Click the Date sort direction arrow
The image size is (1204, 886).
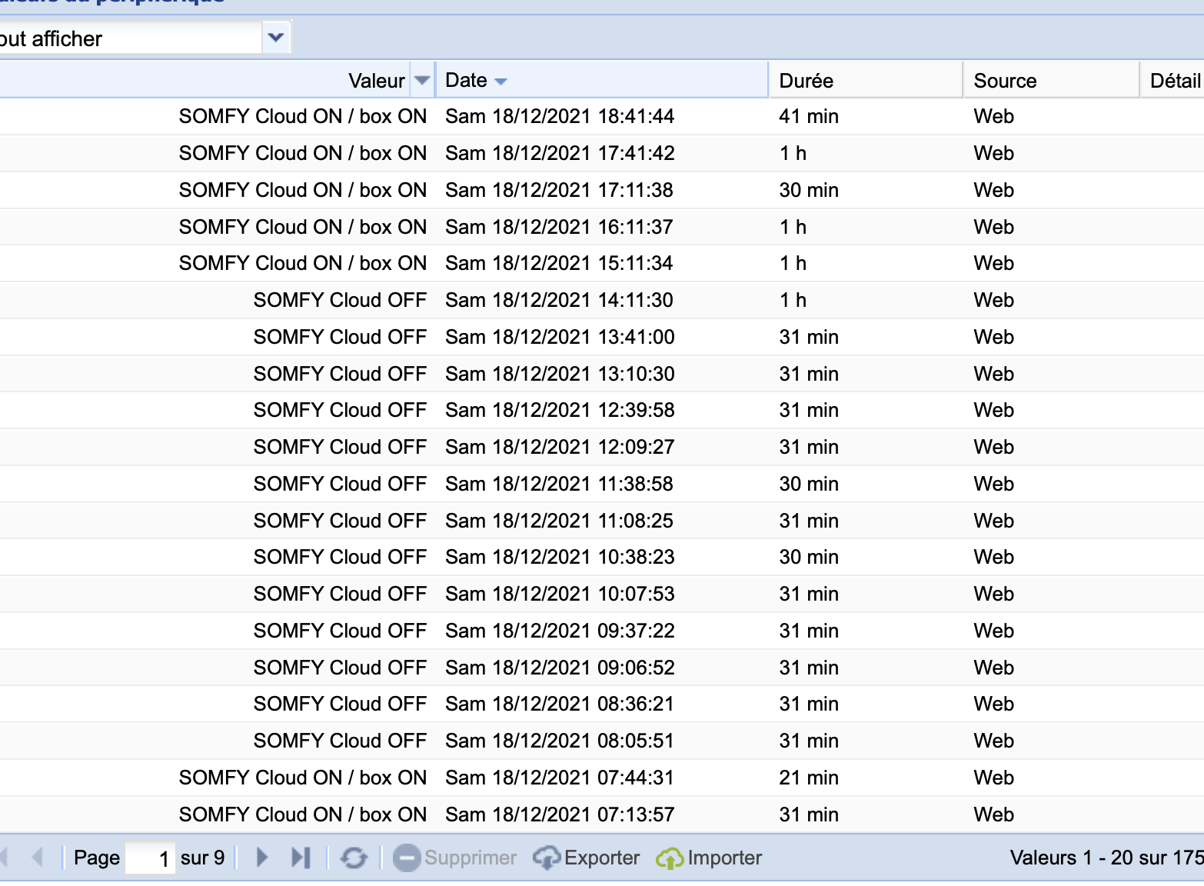pyautogui.click(x=501, y=82)
